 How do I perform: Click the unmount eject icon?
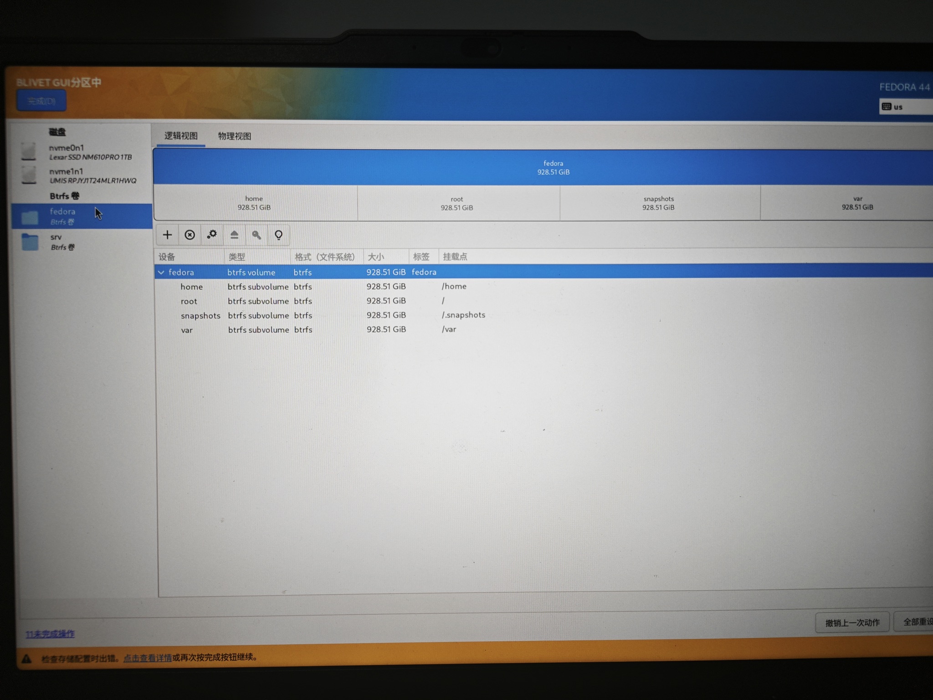(x=234, y=235)
